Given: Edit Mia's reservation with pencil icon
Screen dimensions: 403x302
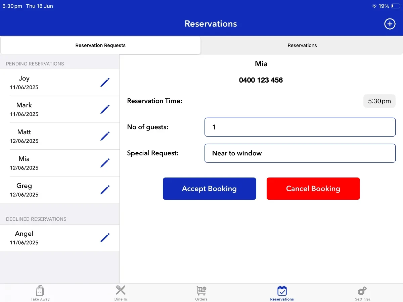Looking at the screenshot, I should [x=105, y=163].
